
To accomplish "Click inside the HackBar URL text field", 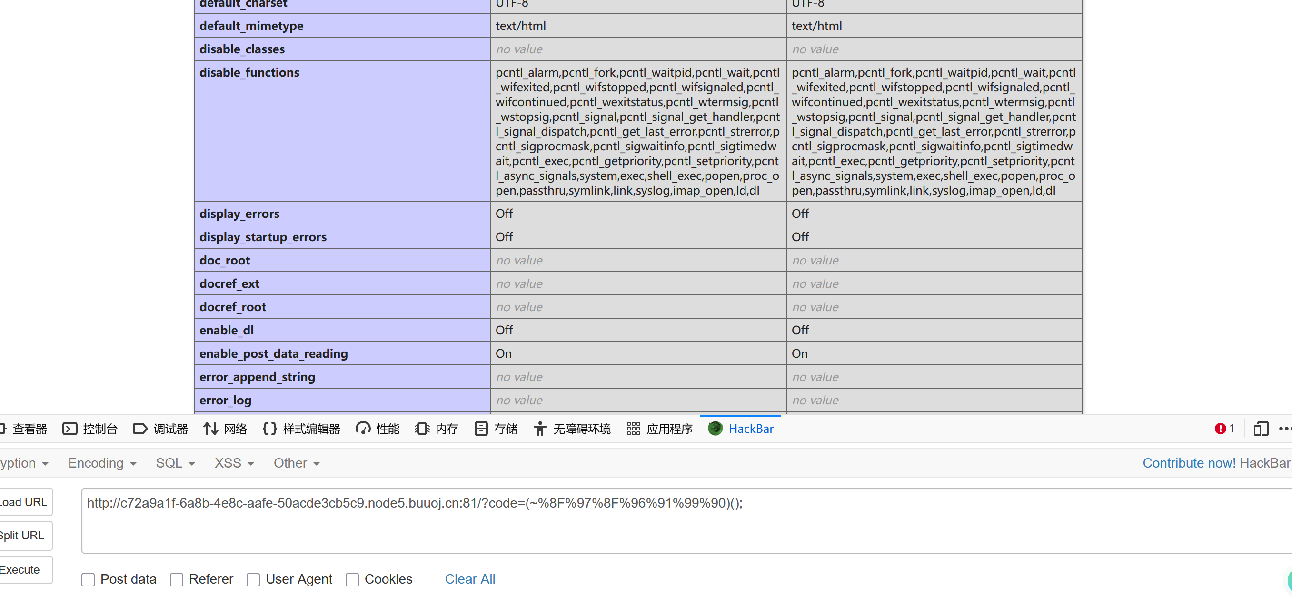I will click(x=652, y=521).
